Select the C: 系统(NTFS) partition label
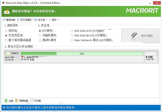The height and width of the screenshot is (112, 162). (x=31, y=57)
